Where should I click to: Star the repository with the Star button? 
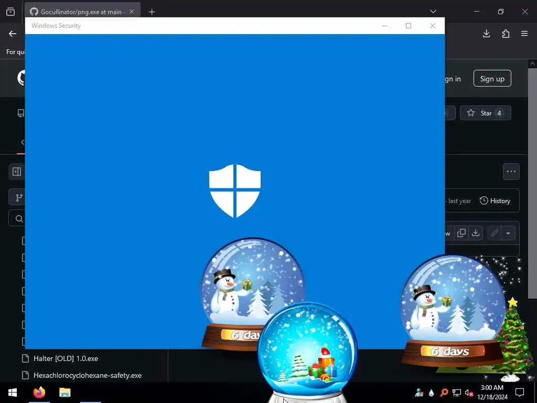(485, 113)
